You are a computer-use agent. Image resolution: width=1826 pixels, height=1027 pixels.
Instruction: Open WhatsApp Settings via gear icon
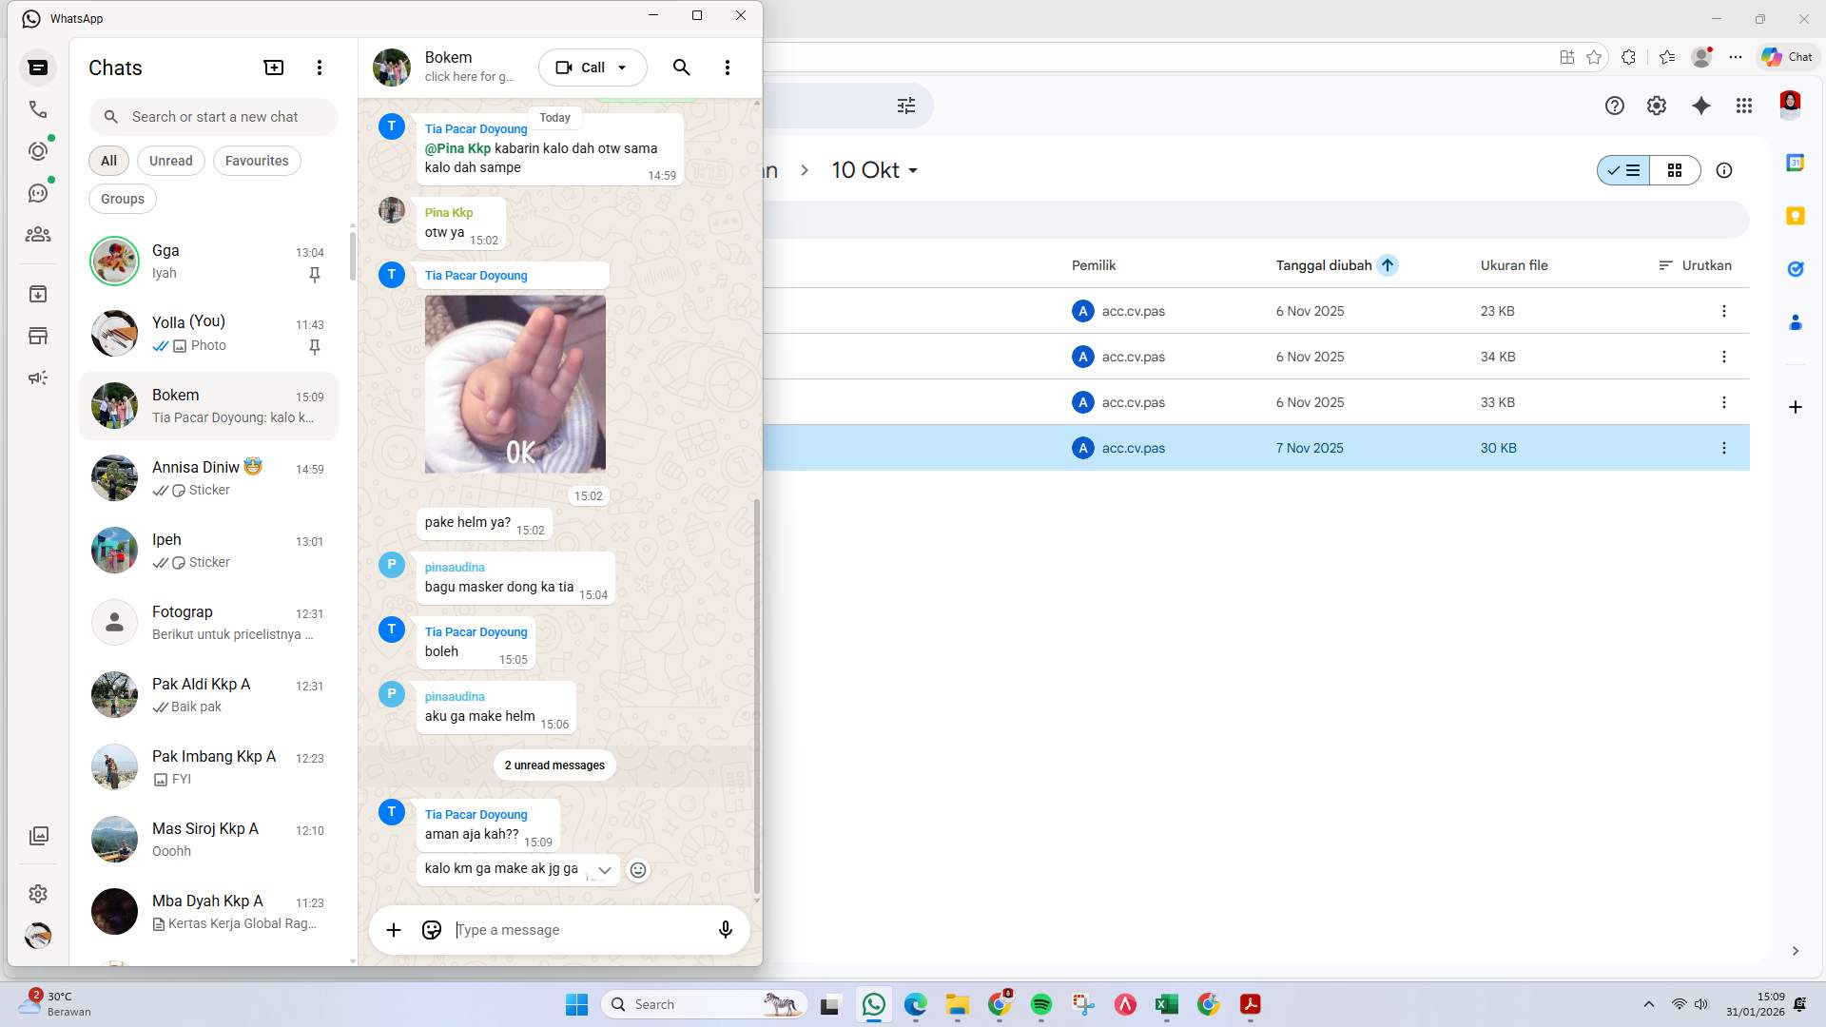pyautogui.click(x=38, y=894)
